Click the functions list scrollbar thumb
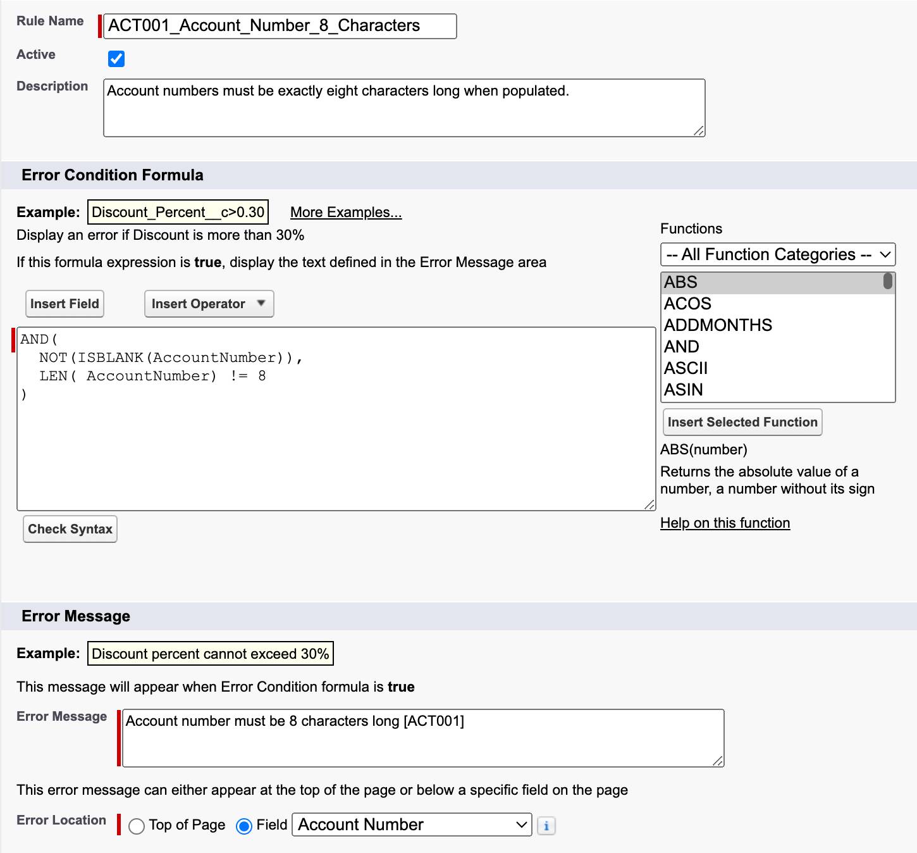 (888, 281)
